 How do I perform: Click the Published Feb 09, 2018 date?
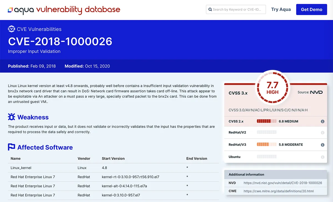[32, 66]
